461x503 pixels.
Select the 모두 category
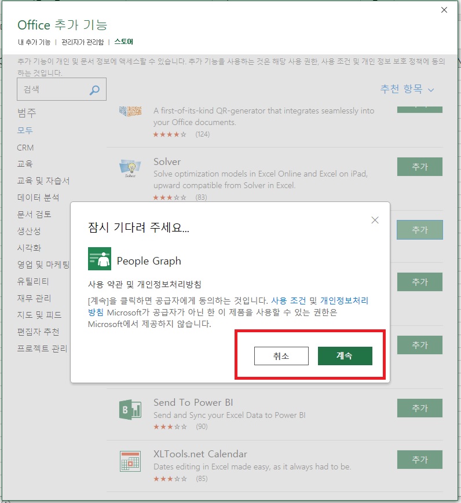25,131
